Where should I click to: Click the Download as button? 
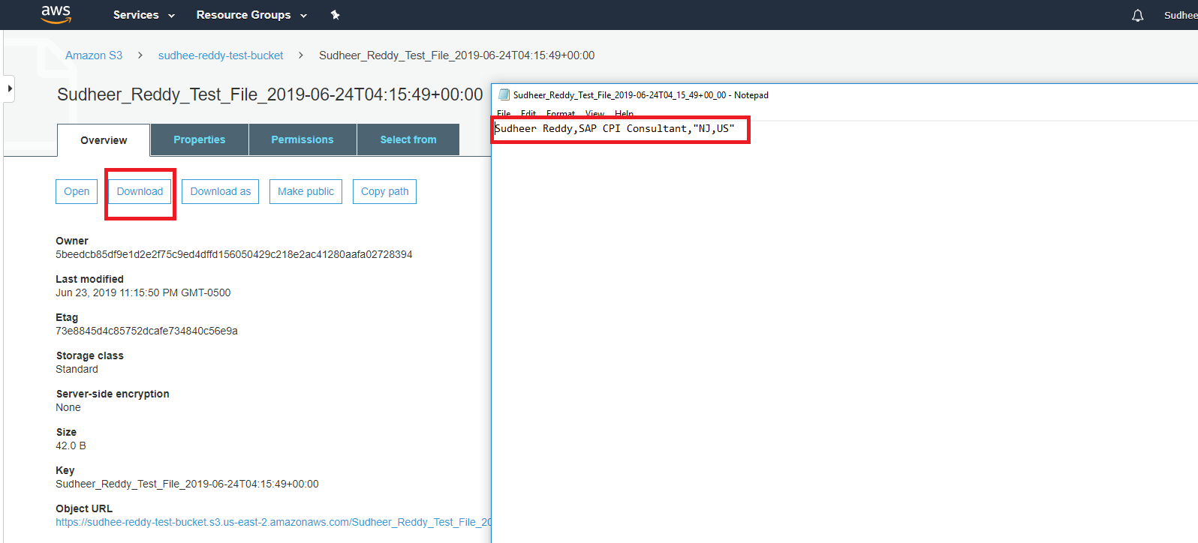pyautogui.click(x=221, y=191)
